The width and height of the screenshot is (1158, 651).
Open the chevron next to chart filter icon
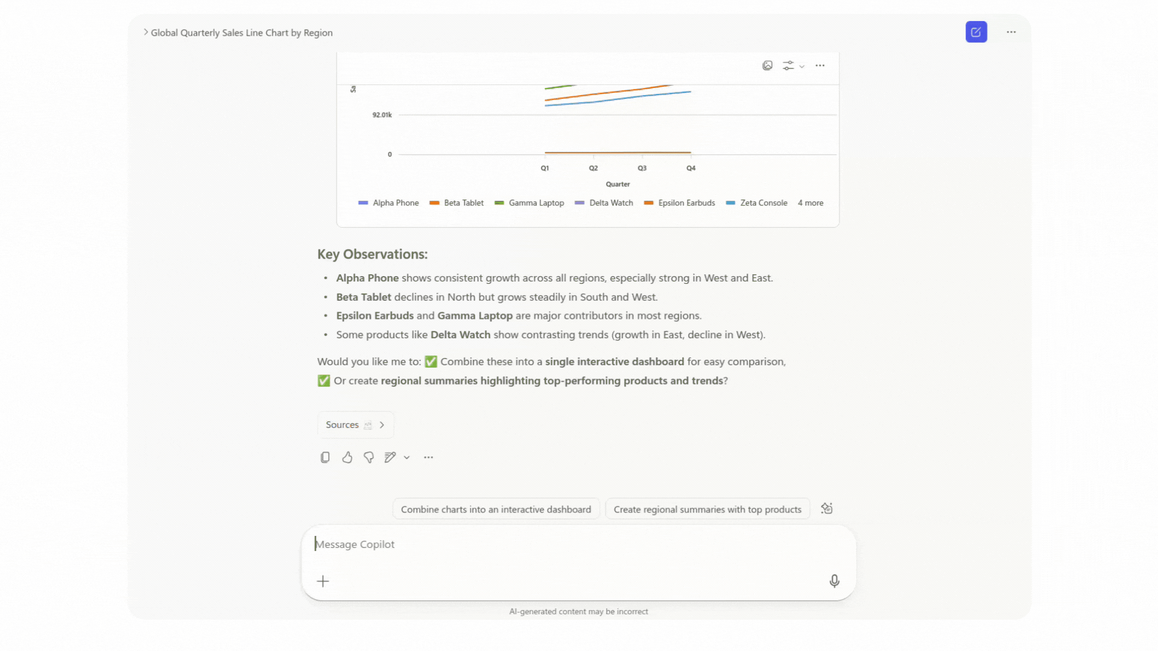[x=802, y=66]
